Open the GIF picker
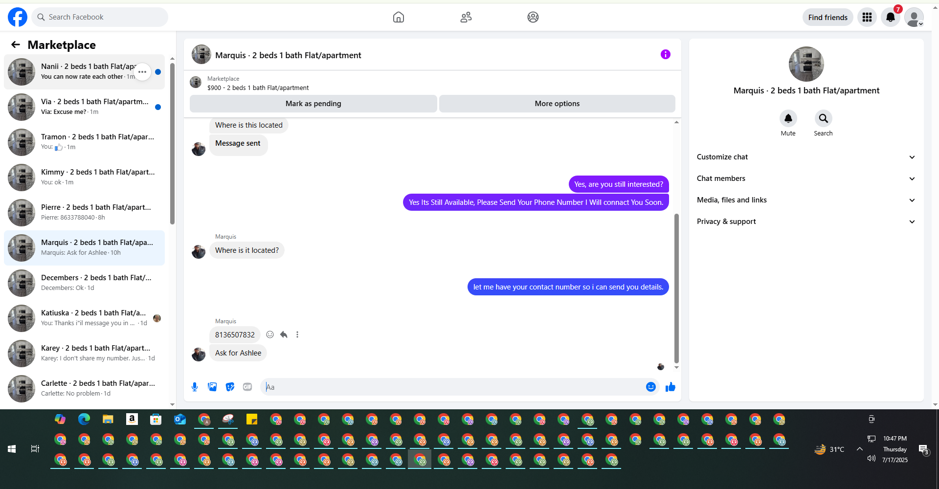Viewport: 939px width, 489px height. 247,387
